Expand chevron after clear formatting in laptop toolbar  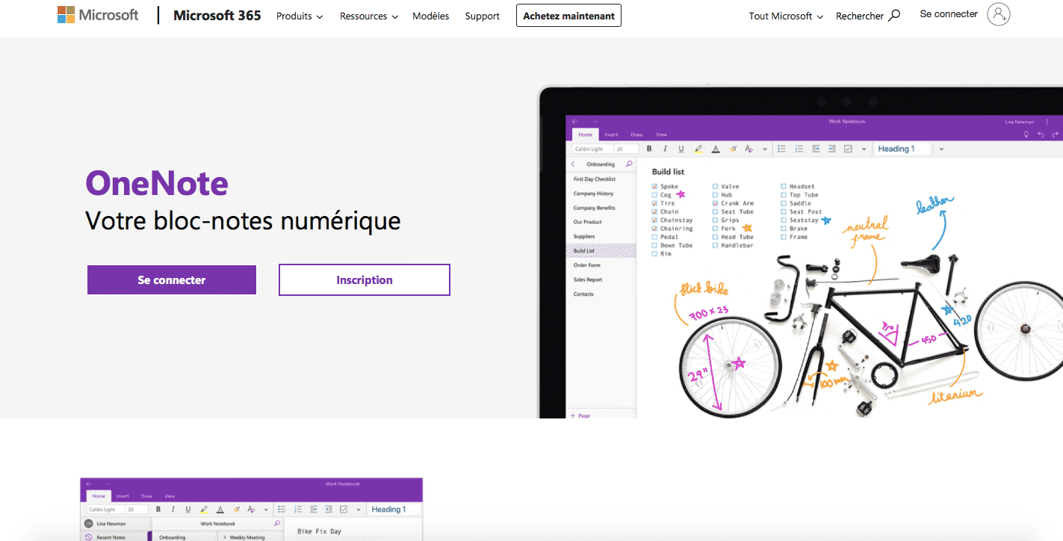(765, 149)
